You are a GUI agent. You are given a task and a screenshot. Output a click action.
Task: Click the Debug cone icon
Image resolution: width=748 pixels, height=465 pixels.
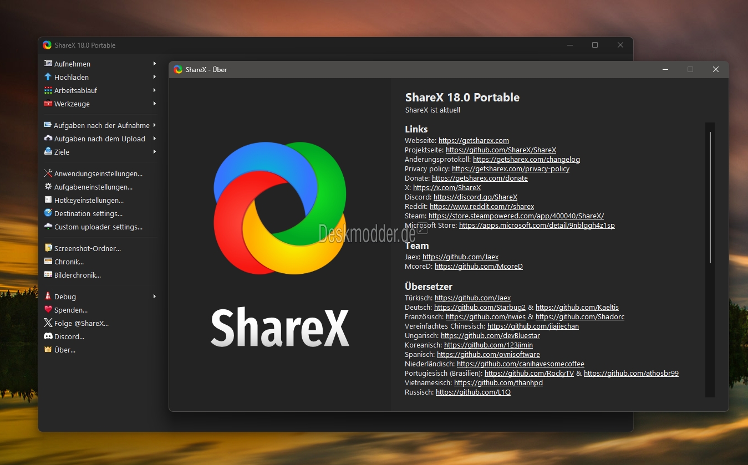(48, 297)
